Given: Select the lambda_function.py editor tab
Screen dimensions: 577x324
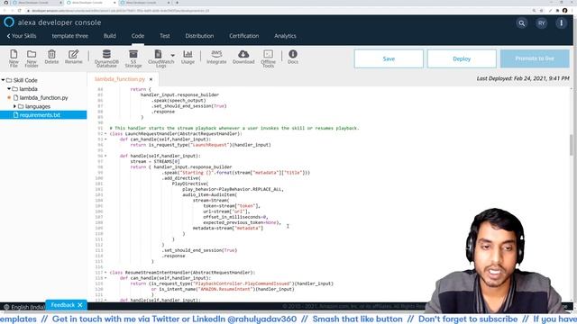Looking at the screenshot, I should click(x=120, y=79).
